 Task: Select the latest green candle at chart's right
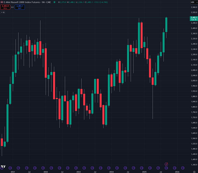(x=166, y=25)
